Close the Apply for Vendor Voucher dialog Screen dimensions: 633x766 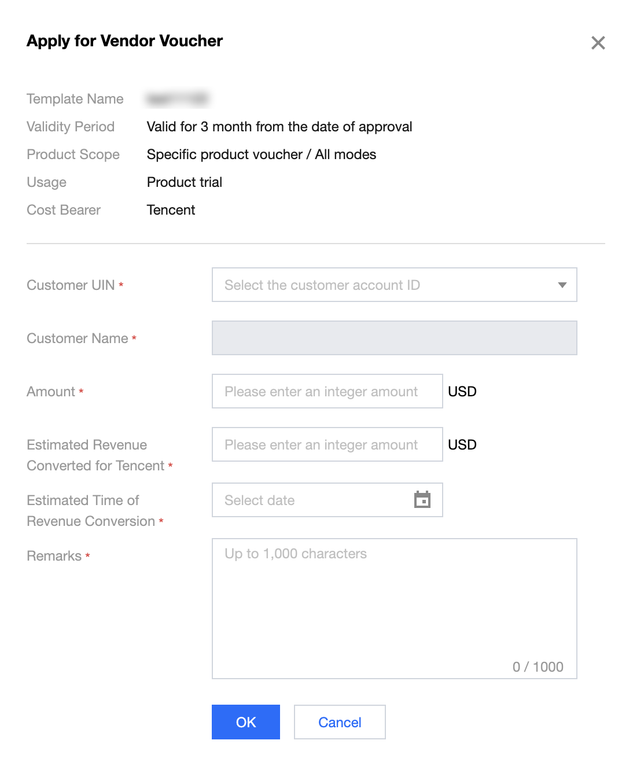[598, 42]
